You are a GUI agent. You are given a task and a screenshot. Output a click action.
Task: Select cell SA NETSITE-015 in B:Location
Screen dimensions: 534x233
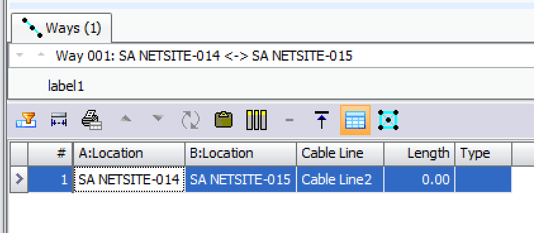(241, 179)
